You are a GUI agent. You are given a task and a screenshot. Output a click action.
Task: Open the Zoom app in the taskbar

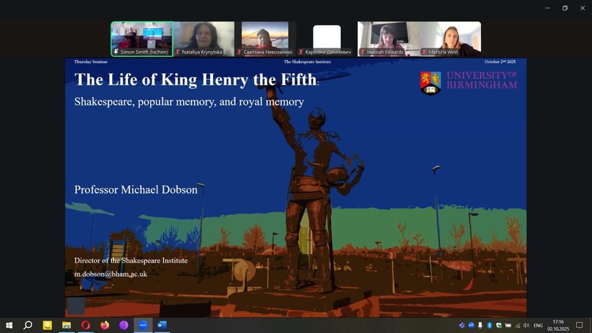143,325
